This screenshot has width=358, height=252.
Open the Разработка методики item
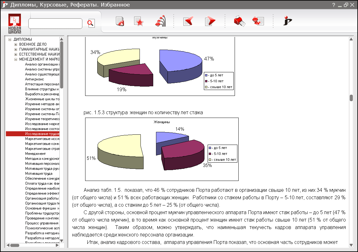(x=42, y=233)
